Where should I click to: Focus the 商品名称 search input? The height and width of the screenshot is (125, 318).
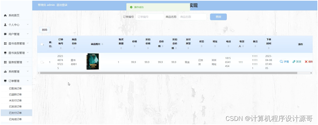point(192,17)
